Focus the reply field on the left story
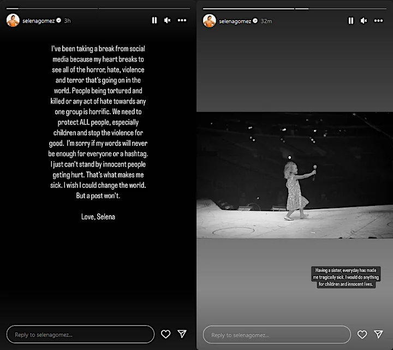The image size is (393, 350). (80, 334)
